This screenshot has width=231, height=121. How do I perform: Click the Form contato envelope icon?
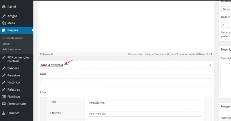[4, 104]
